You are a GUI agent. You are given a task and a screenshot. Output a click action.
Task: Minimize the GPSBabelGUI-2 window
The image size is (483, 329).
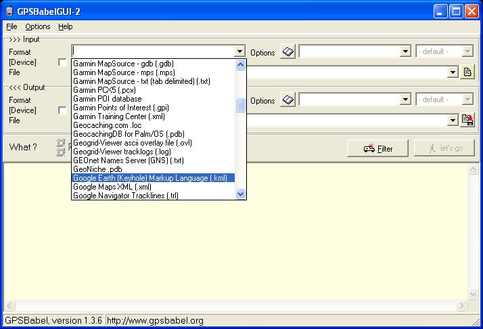coord(440,12)
